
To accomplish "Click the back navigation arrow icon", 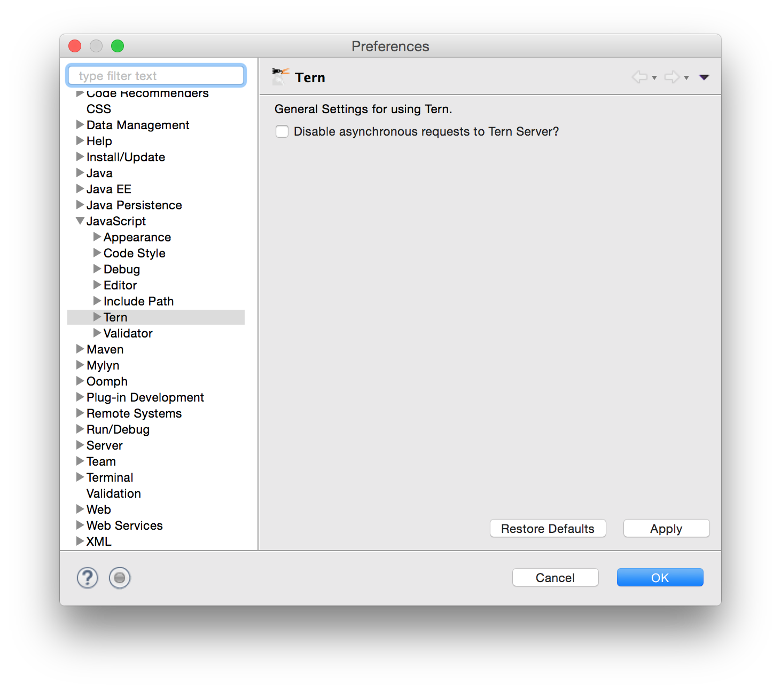I will point(639,77).
